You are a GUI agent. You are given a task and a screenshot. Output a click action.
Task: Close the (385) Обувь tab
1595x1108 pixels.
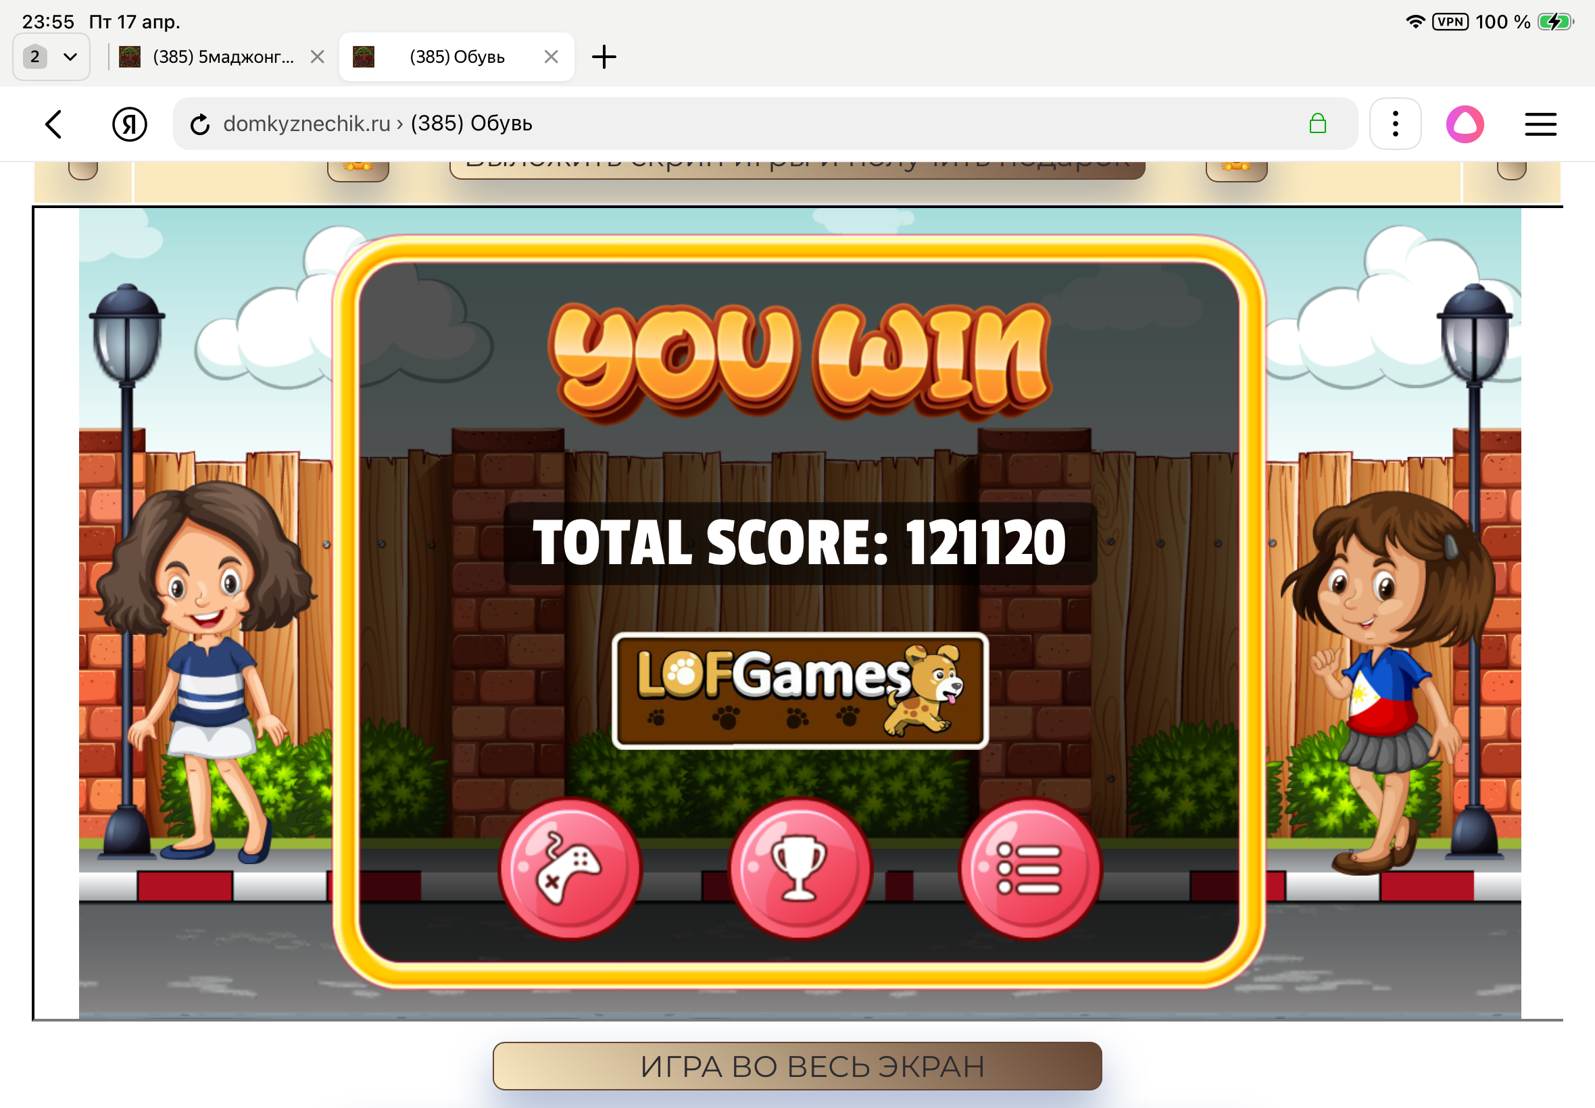pos(551,57)
